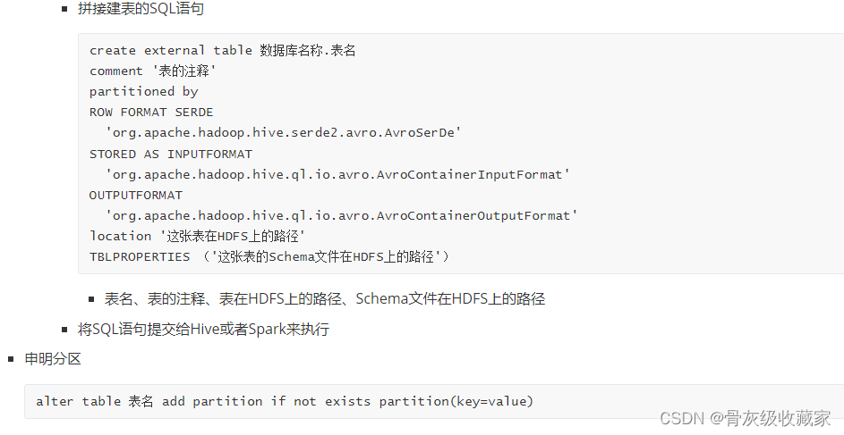The height and width of the screenshot is (435, 844).
Task: Click the ROW FORMAT SERDE line
Action: pyautogui.click(x=151, y=113)
